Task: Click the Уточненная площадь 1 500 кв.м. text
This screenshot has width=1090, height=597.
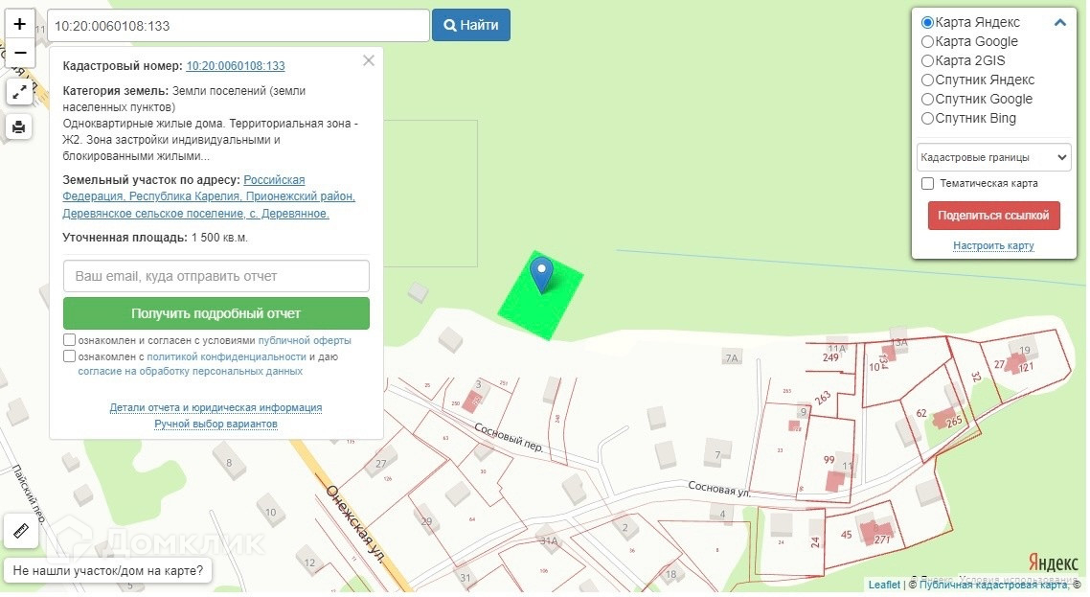Action: coord(155,238)
